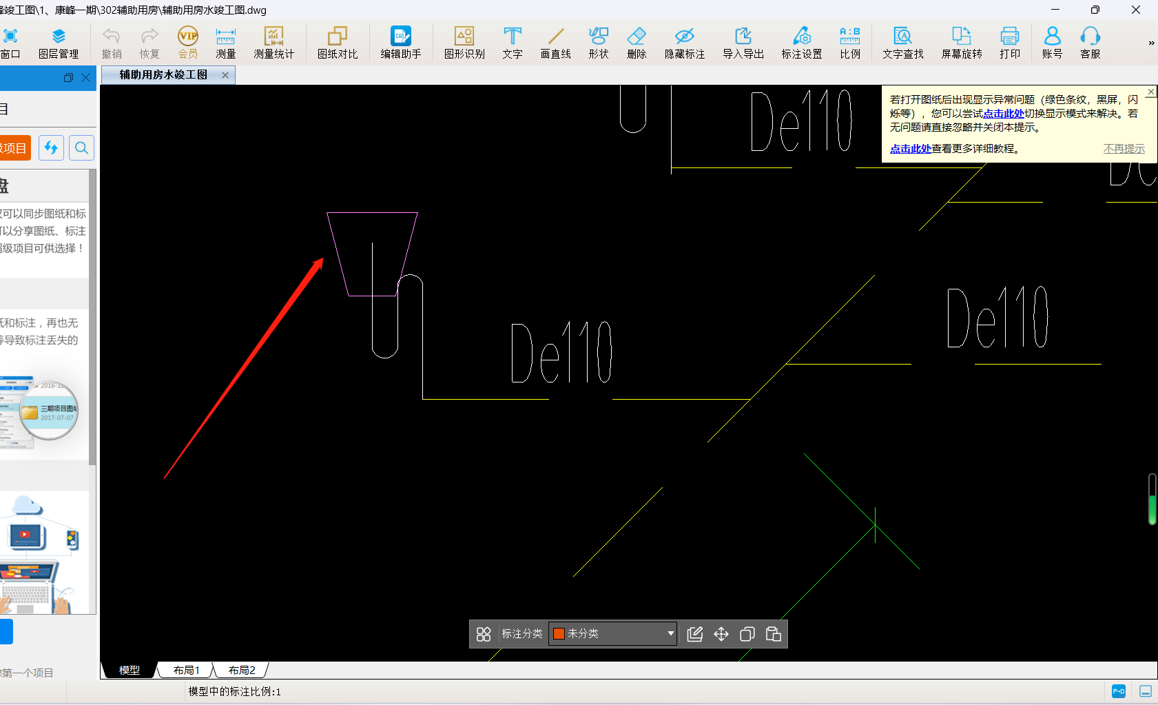The width and height of the screenshot is (1158, 705).
Task: Select the 测量 measure tool
Action: click(225, 43)
